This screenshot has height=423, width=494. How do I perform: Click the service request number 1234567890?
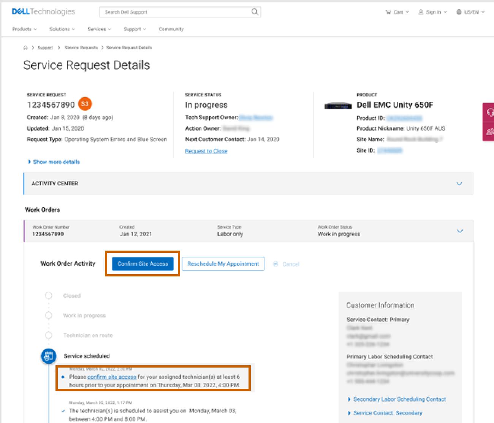click(x=51, y=105)
